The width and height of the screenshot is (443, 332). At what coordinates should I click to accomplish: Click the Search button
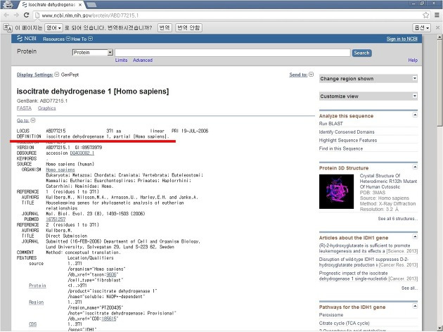(x=361, y=53)
